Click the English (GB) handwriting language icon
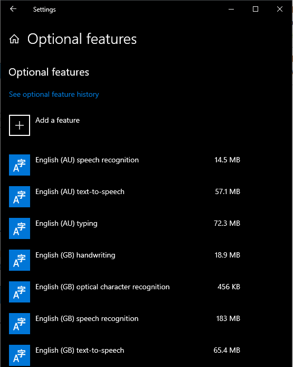Viewport: 293px width, 367px height. pos(20,260)
